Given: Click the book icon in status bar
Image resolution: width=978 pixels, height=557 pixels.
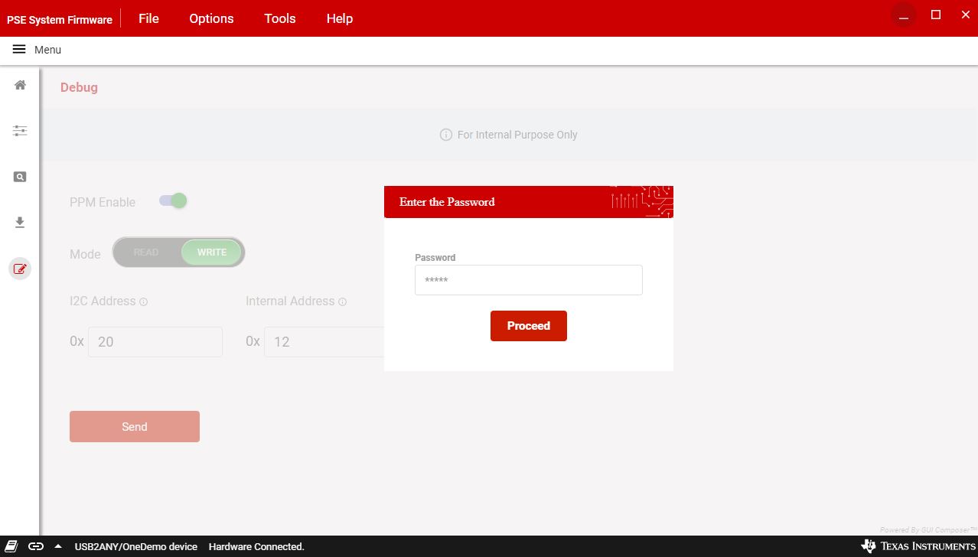Looking at the screenshot, I should tap(12, 546).
